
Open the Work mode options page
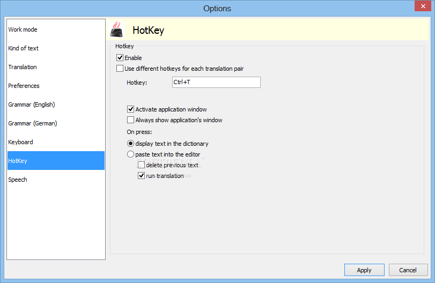click(56, 29)
